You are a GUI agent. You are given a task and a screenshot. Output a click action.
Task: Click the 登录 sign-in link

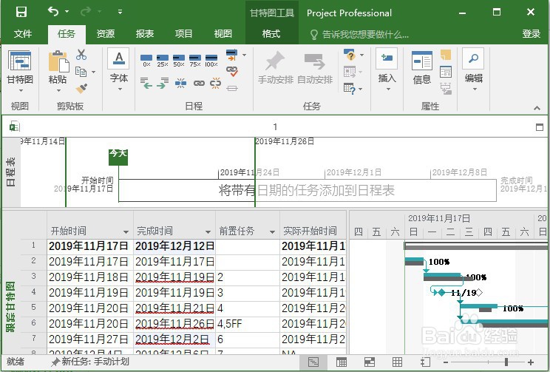click(531, 34)
